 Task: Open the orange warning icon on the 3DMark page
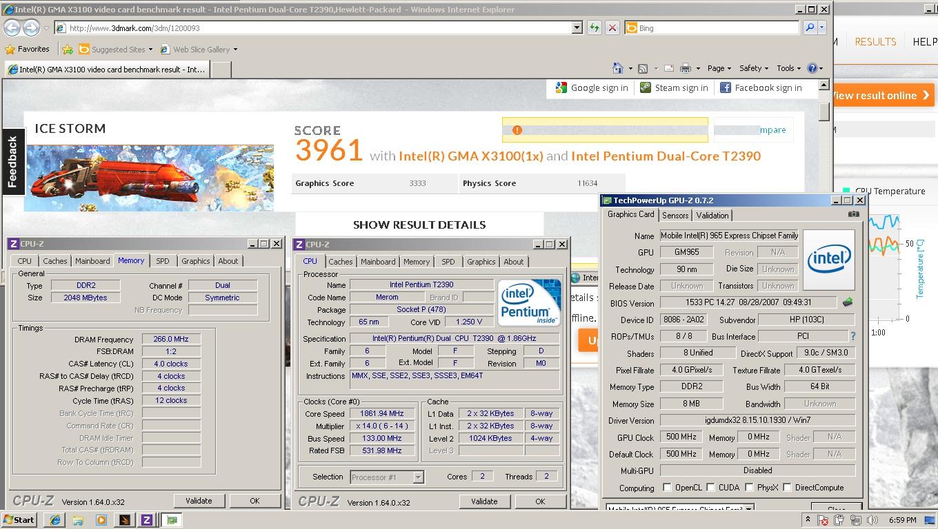[x=517, y=130]
